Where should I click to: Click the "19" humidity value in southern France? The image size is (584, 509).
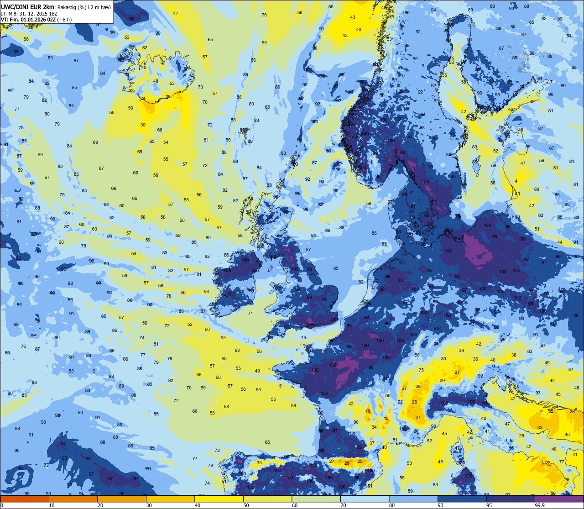coord(368,411)
